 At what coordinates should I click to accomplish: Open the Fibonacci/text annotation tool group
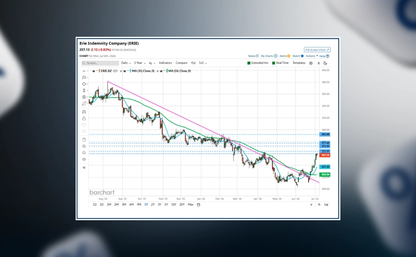pyautogui.click(x=84, y=78)
